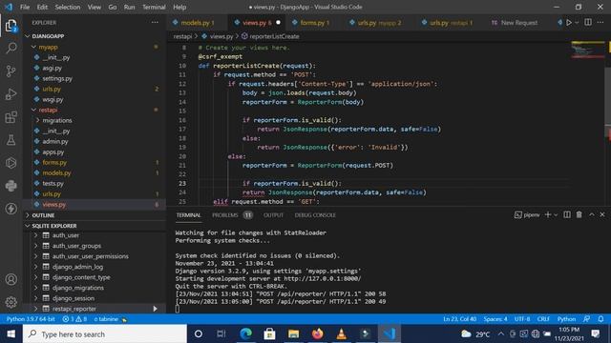Split the terminal panel
This screenshot has width=611, height=343.
[567, 214]
